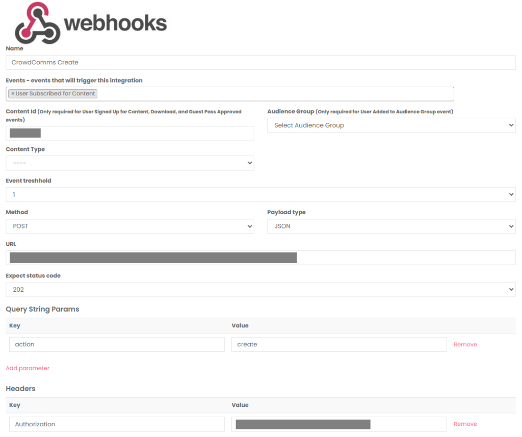Open the Audience Group dropdown
This screenshot has height=437, width=522.
click(391, 125)
